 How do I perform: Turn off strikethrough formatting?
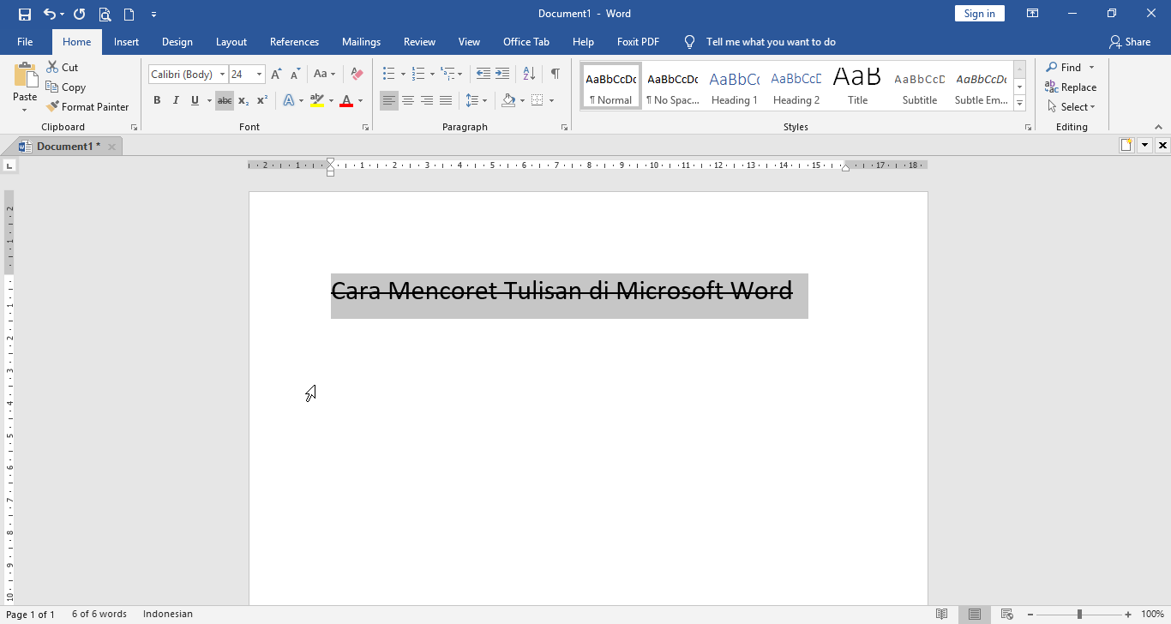pos(225,100)
